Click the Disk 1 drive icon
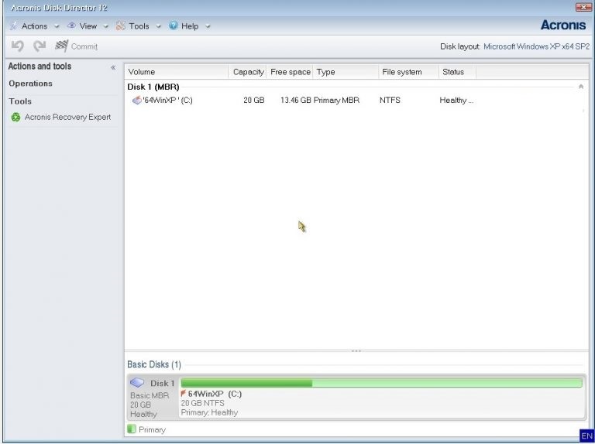The image size is (595, 444). [x=137, y=383]
